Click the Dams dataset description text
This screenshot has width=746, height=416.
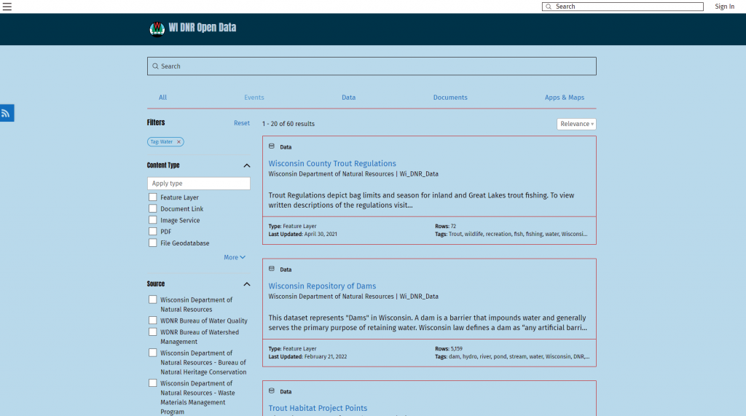[428, 323]
